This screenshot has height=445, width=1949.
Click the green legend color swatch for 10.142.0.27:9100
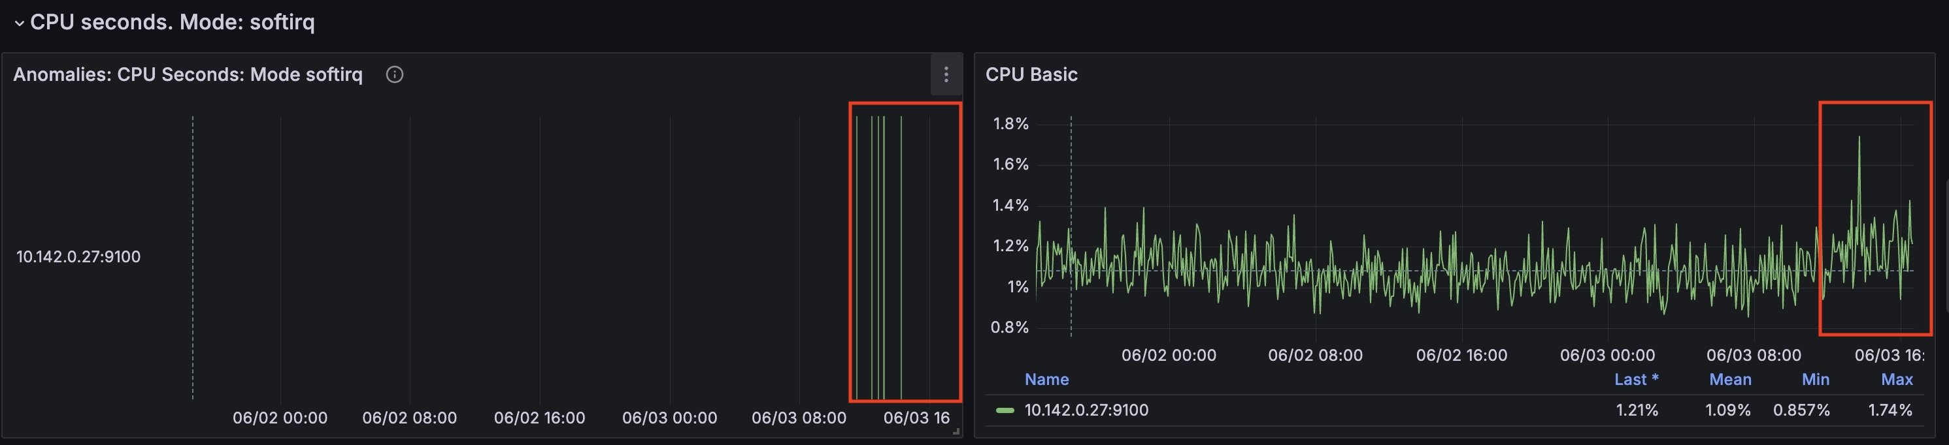1005,410
